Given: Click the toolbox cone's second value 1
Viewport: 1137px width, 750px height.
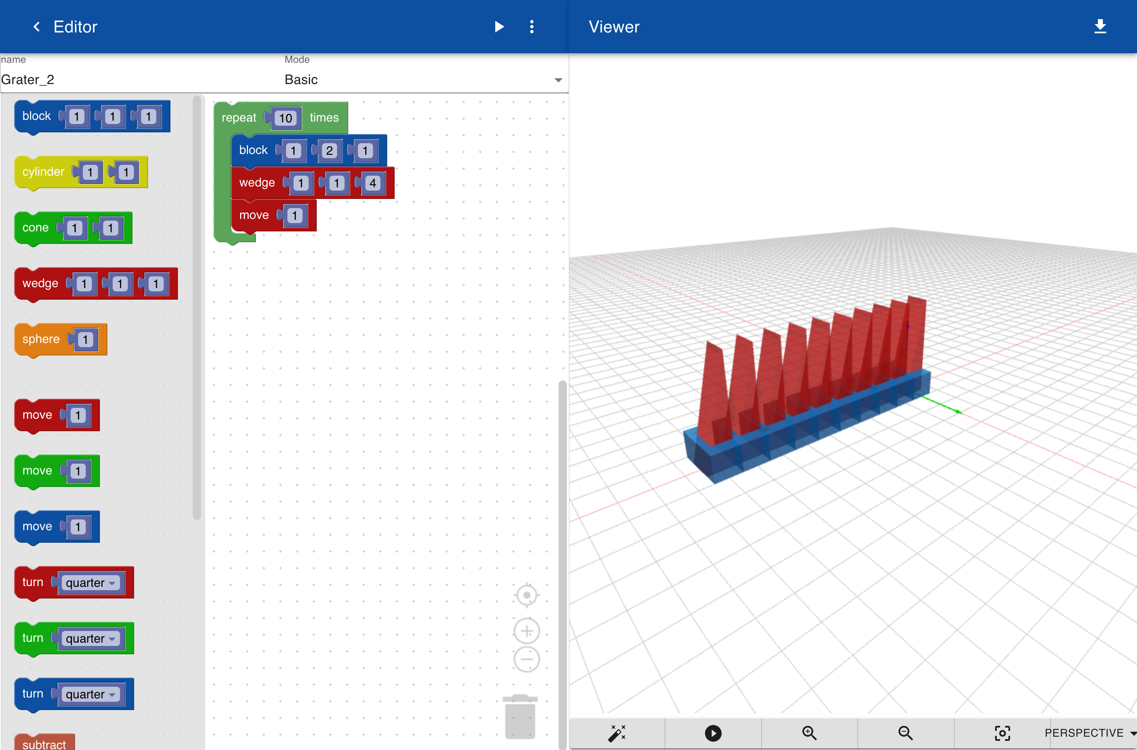Looking at the screenshot, I should tap(110, 228).
